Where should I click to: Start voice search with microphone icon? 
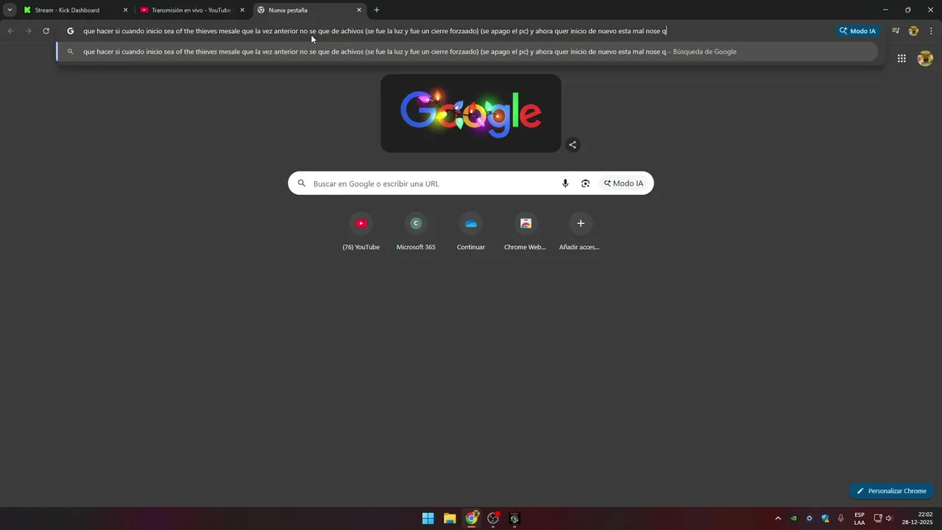coord(565,183)
